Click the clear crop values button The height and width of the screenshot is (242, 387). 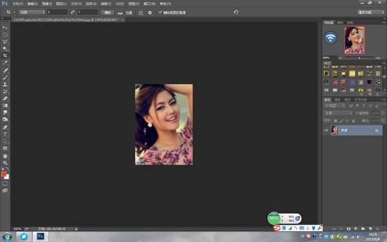(x=108, y=12)
